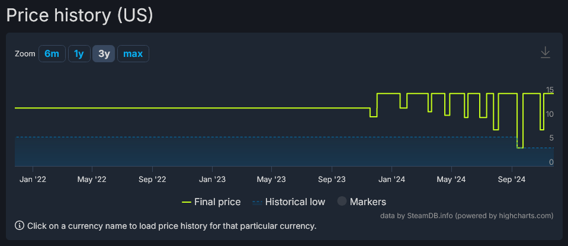Click the Price history (US) heading
568x246 pixels.
pyautogui.click(x=80, y=15)
